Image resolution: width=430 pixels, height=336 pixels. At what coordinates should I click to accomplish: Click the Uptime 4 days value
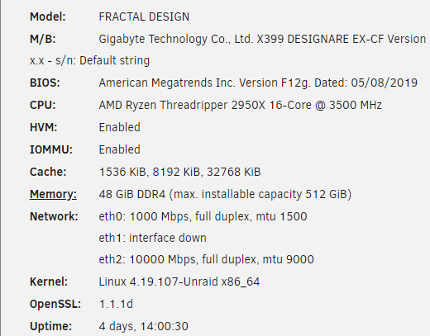click(x=143, y=326)
